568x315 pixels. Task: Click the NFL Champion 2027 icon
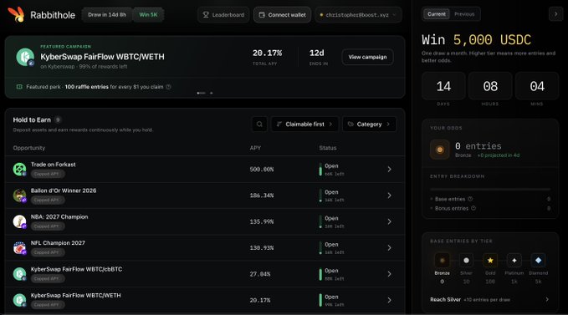point(19,247)
